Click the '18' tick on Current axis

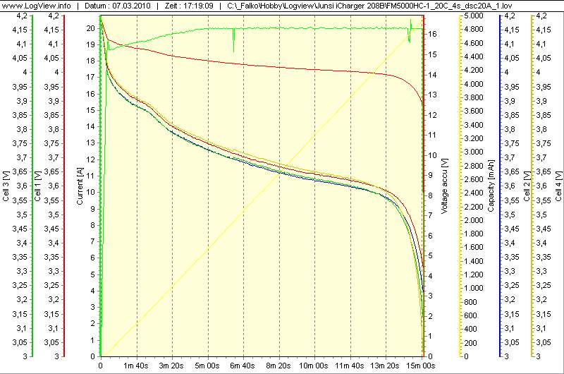tap(91, 61)
